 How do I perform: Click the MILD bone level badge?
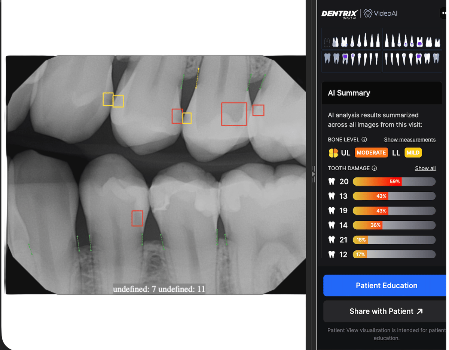[x=413, y=153]
